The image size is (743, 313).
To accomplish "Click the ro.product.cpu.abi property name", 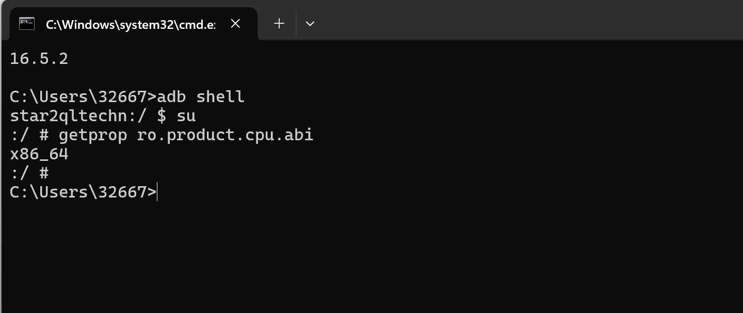I will (225, 135).
